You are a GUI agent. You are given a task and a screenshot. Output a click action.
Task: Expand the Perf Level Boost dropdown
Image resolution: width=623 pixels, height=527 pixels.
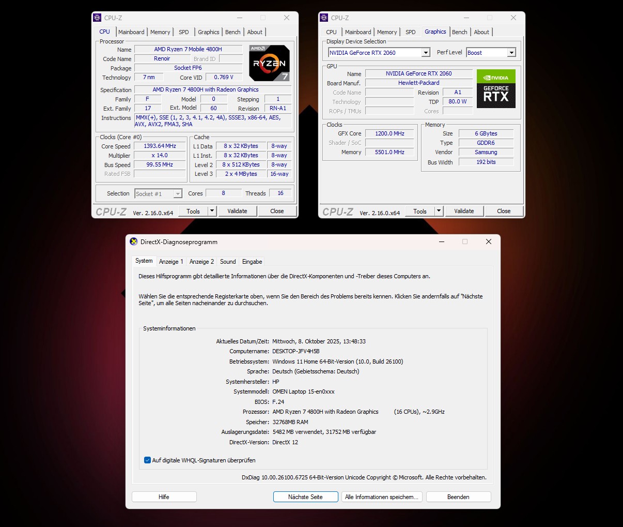[511, 53]
